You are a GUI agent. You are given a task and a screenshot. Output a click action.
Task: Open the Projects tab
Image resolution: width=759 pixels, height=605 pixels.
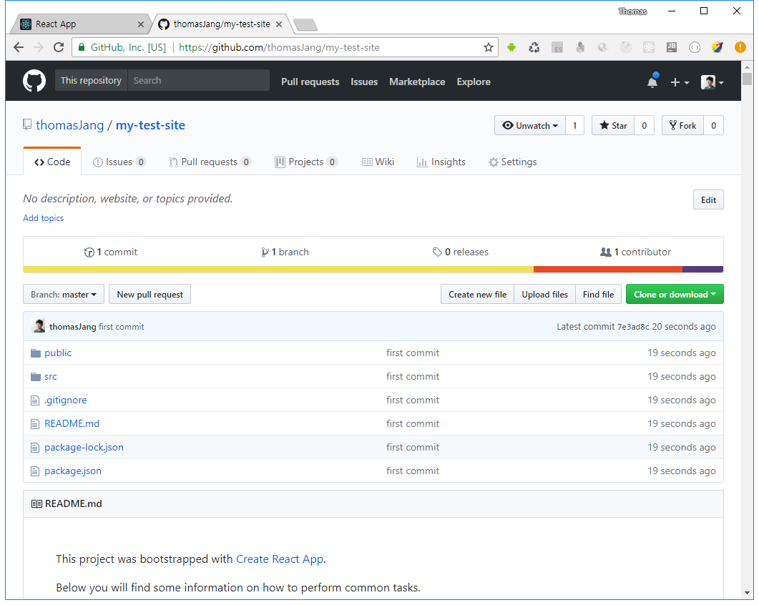[x=306, y=162]
